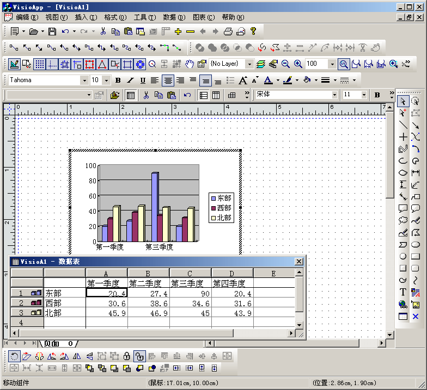This screenshot has width=427, height=390.
Task: Select cell containing 38.6 in data table
Action: pos(148,303)
